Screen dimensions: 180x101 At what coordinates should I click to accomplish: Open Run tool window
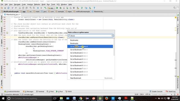[59, 91]
